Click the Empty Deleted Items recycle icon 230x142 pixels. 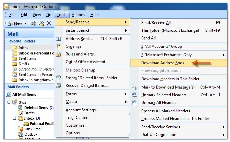point(59,78)
